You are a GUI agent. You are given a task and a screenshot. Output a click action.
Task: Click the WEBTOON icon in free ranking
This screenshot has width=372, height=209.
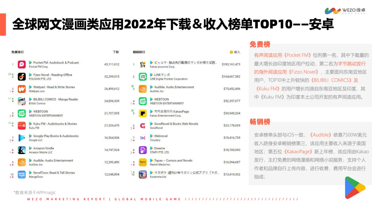point(22,113)
